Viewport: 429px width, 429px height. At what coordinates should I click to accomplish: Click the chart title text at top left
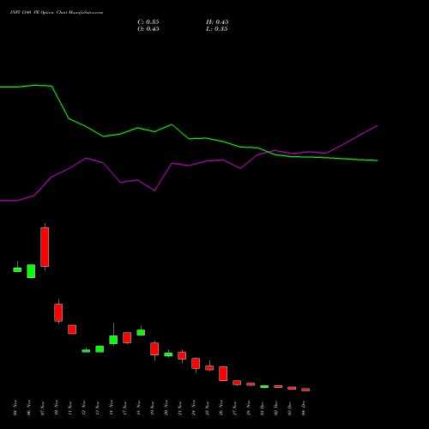(57, 13)
